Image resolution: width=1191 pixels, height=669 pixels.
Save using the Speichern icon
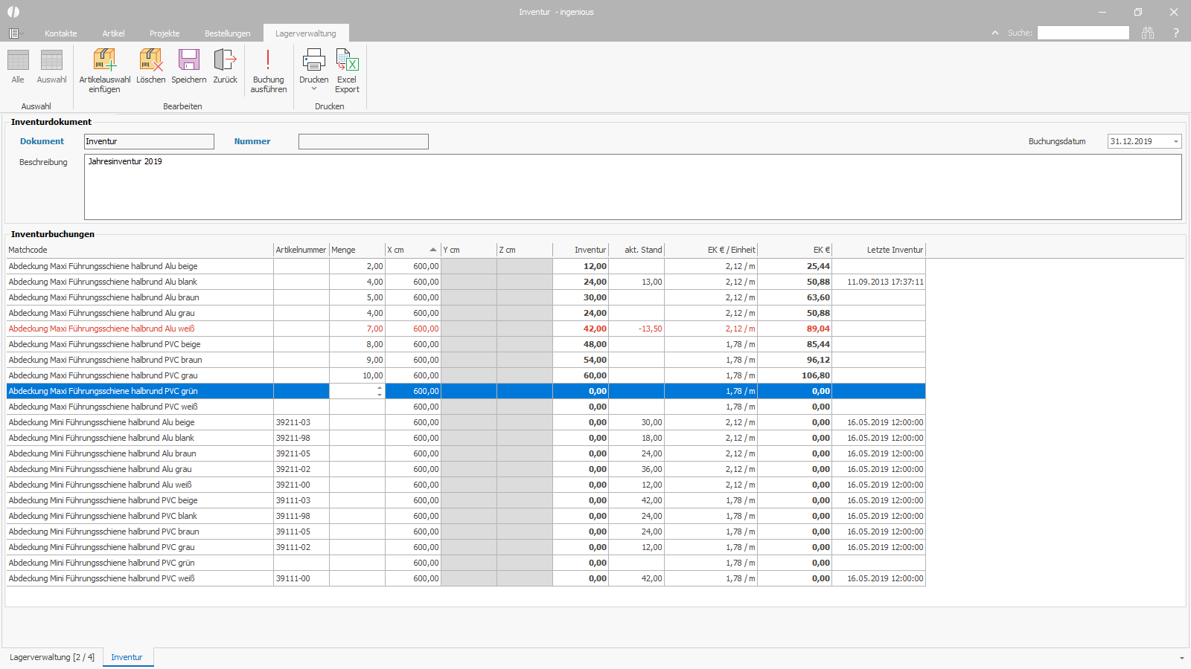coord(189,60)
